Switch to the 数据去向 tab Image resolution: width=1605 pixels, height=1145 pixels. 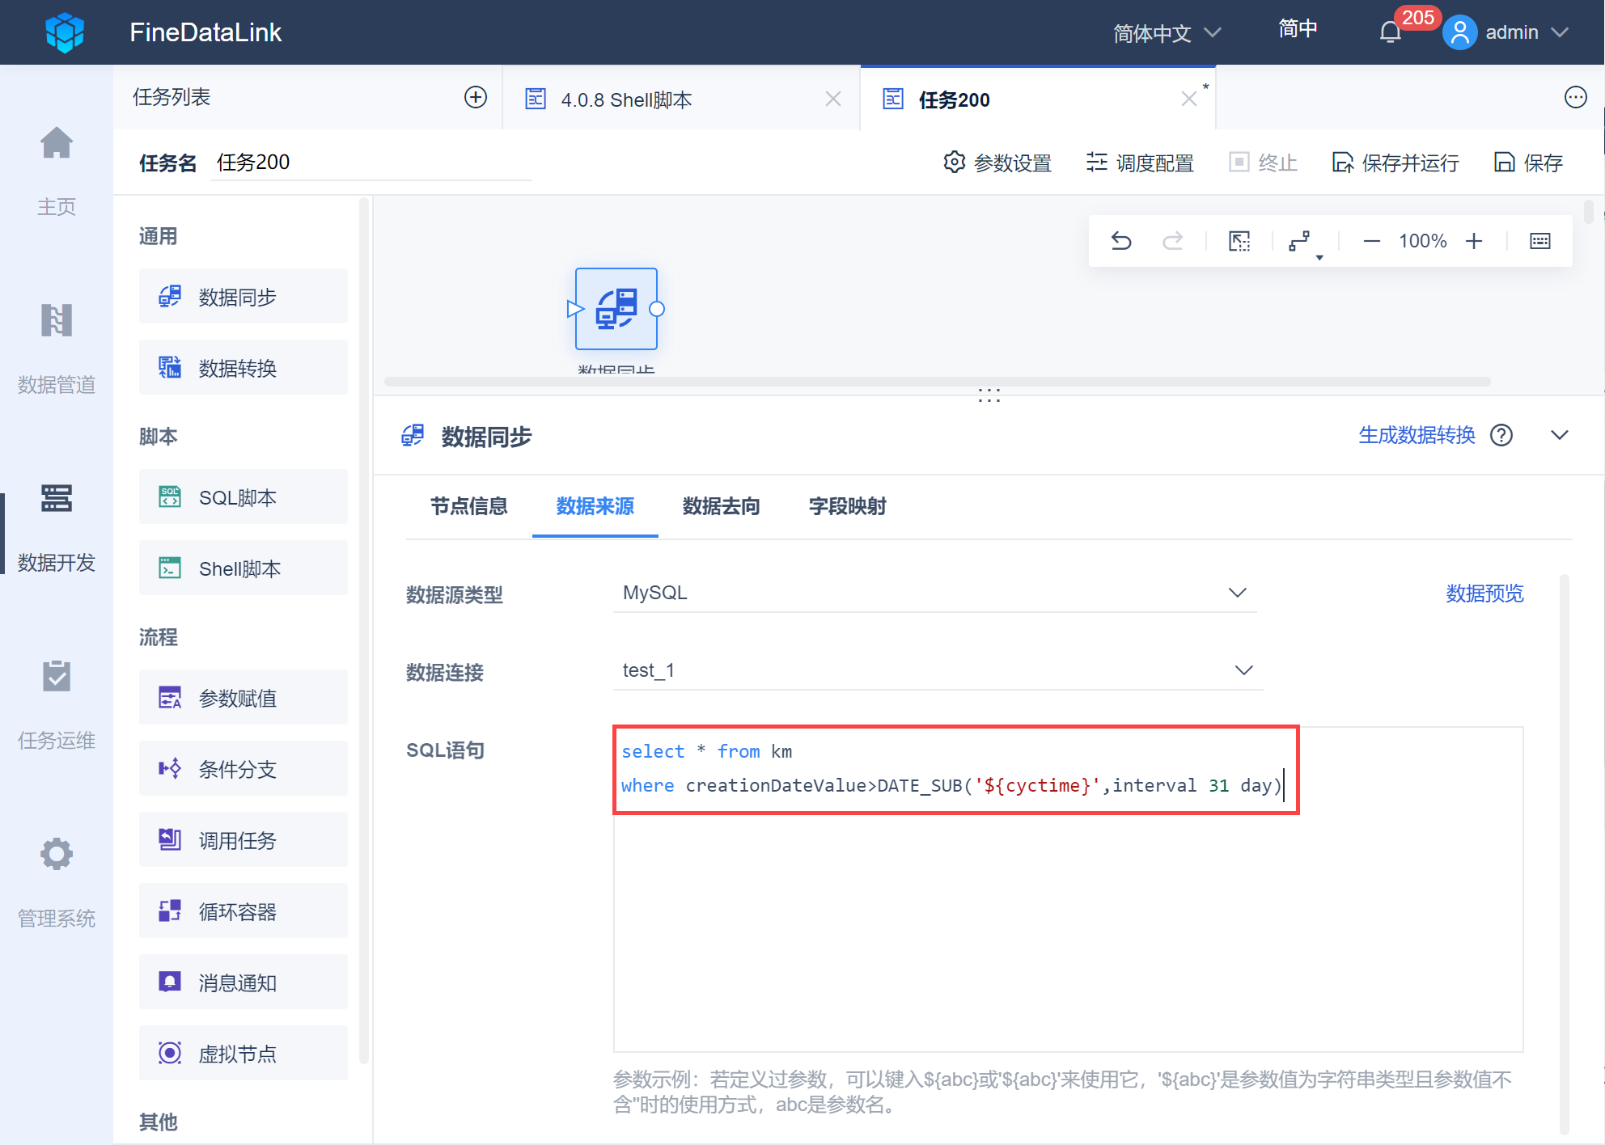721,506
